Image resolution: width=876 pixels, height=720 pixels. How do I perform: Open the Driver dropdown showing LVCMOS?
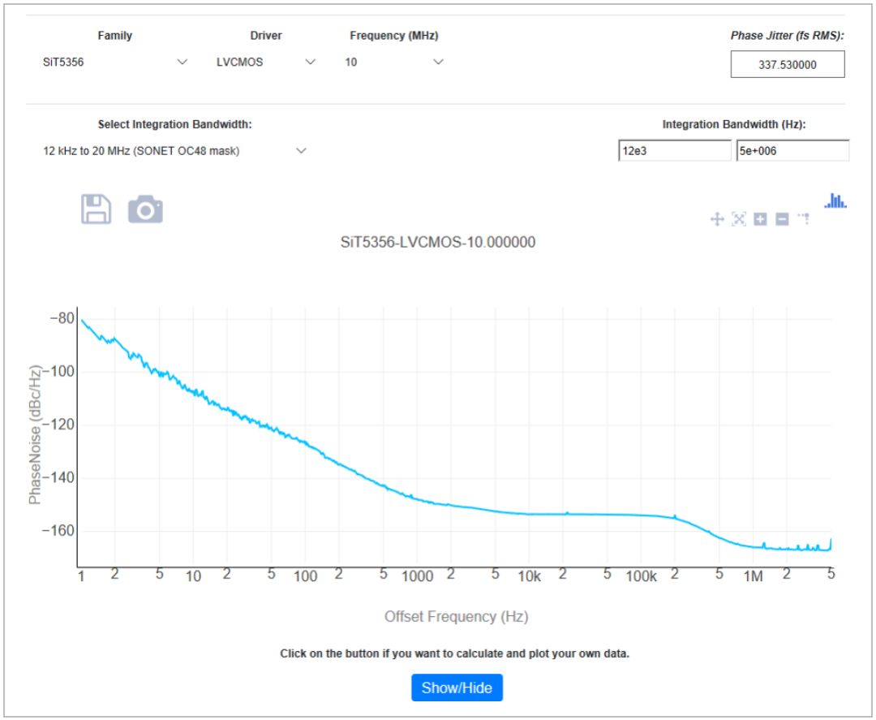pos(266,62)
